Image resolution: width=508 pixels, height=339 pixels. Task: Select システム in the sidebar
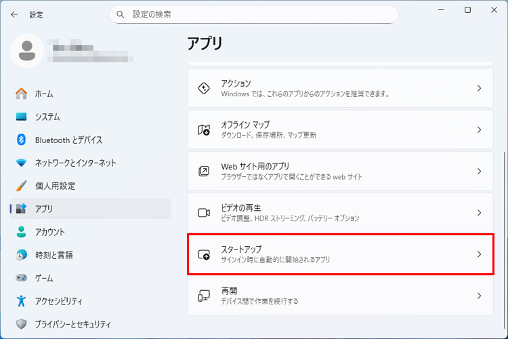click(x=47, y=117)
